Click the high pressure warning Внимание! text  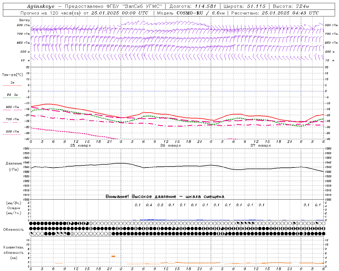[165, 197]
